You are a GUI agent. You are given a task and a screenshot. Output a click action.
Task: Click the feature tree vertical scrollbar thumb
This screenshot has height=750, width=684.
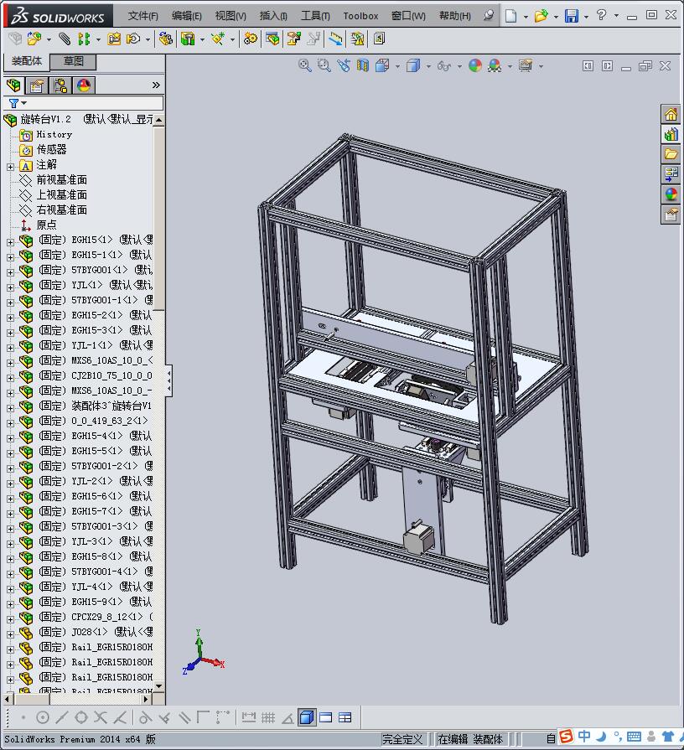[158, 218]
